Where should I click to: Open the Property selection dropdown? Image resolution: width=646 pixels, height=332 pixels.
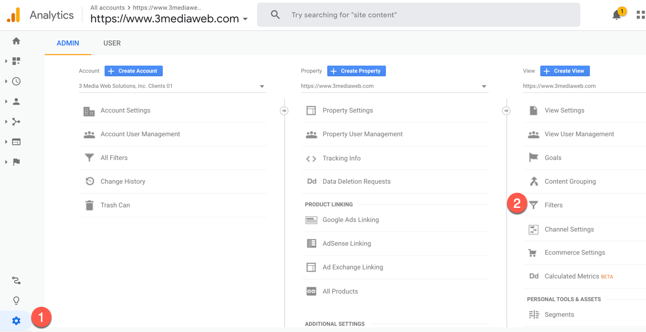(394, 86)
